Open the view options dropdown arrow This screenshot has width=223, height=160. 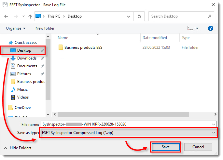[197, 28]
